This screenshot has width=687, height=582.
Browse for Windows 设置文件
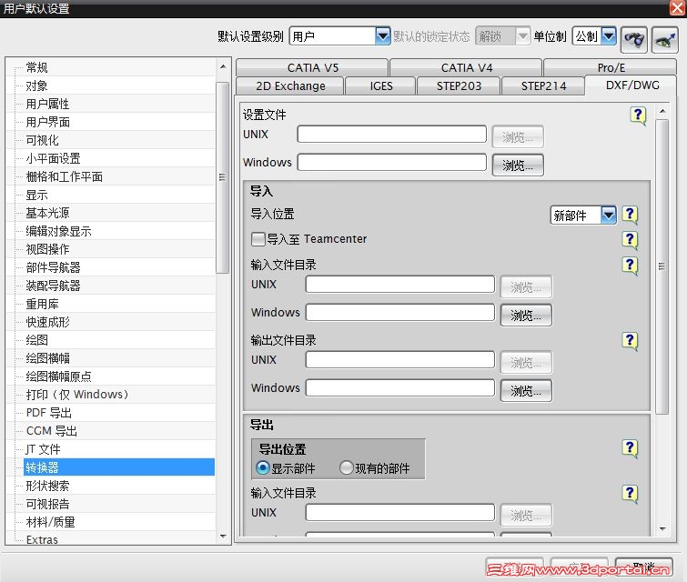point(518,166)
